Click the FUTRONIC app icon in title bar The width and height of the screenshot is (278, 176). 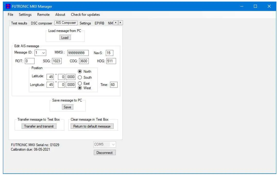point(8,6)
